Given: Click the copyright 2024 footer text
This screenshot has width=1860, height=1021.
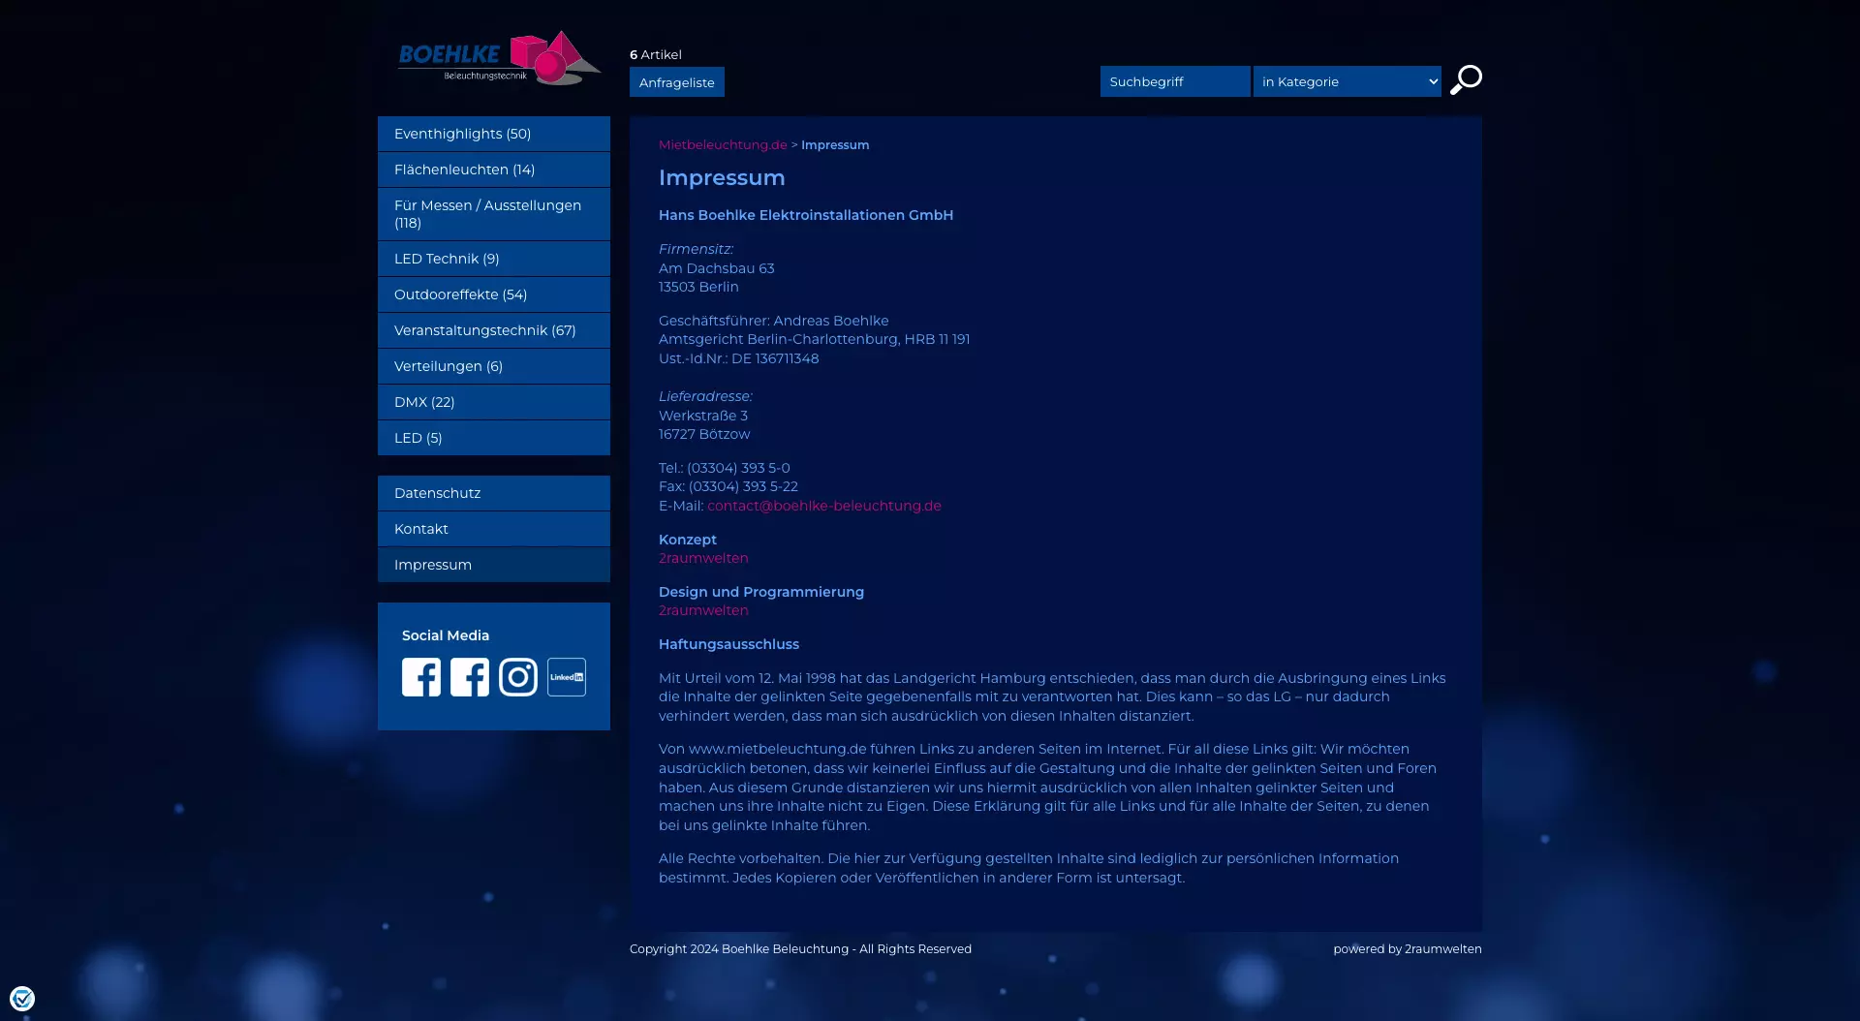Looking at the screenshot, I should 800,949.
